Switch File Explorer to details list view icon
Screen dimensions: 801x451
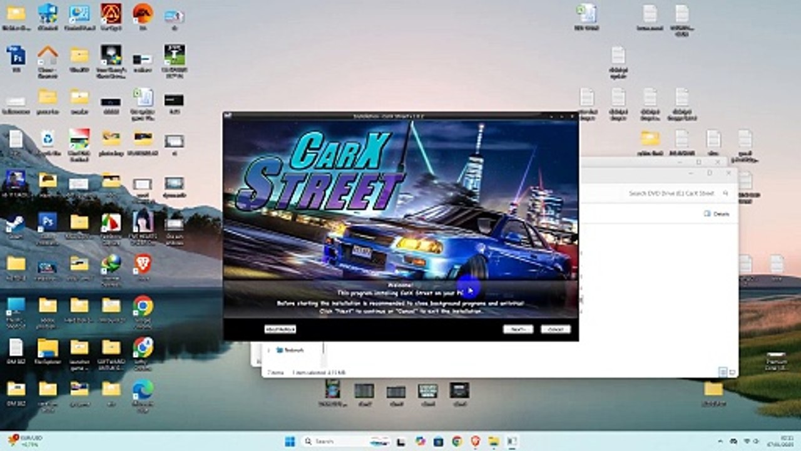pyautogui.click(x=723, y=372)
